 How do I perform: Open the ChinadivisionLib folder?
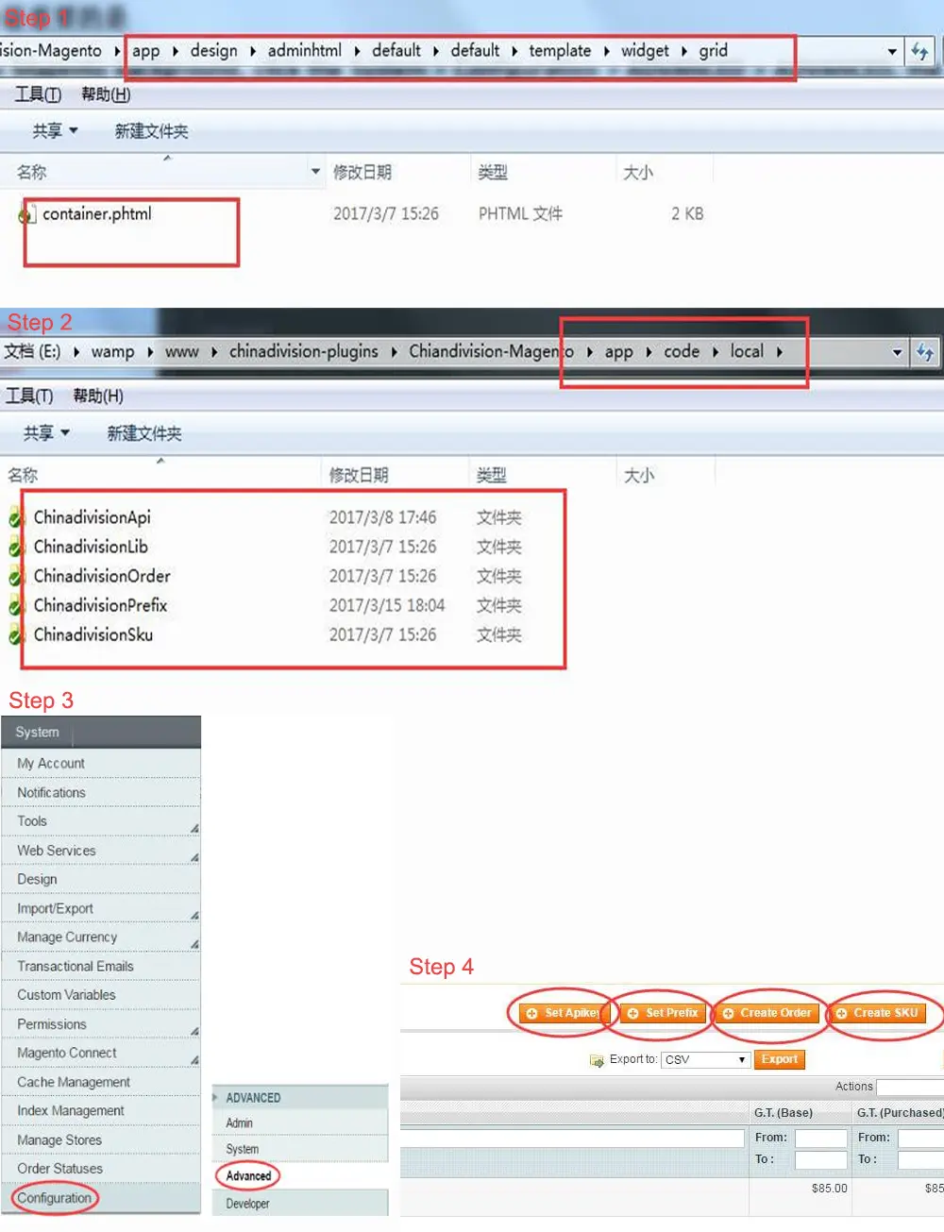tap(89, 547)
